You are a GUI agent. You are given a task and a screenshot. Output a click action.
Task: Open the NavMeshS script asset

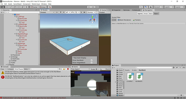[139, 77]
